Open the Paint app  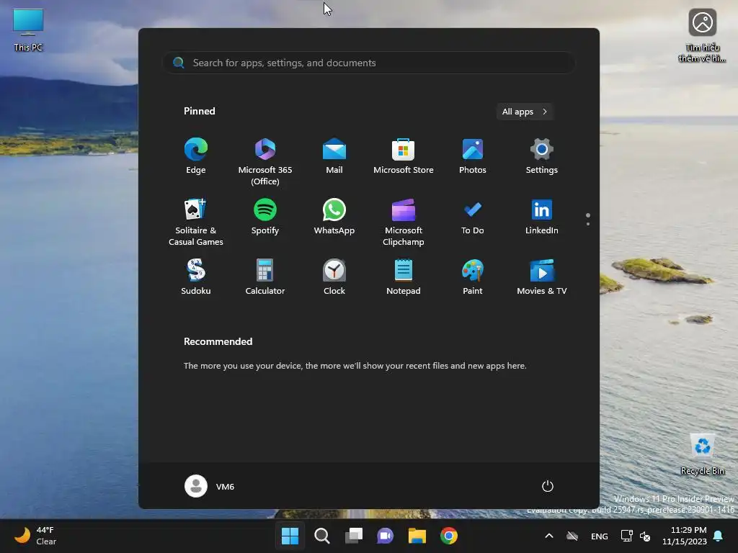pyautogui.click(x=473, y=277)
